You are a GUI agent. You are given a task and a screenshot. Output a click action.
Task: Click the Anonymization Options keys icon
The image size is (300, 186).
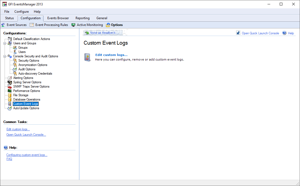(15, 65)
